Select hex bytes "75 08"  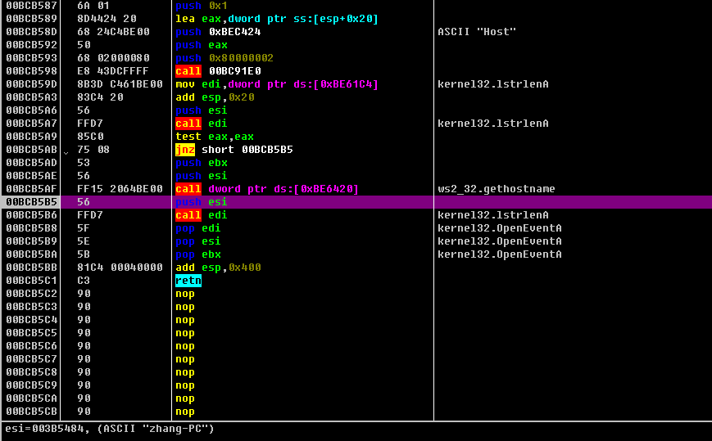[93, 150]
